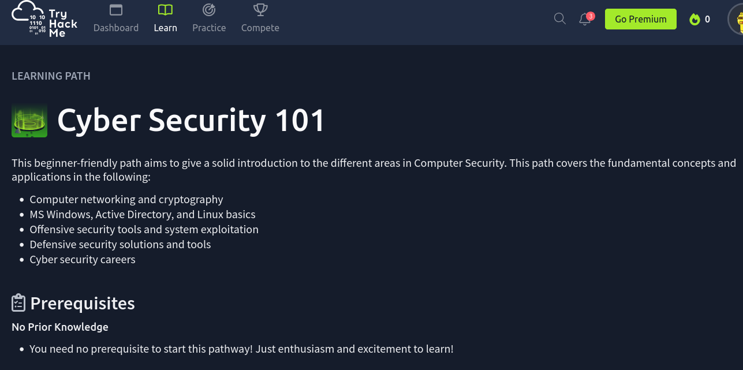Select the Learn text label

click(x=165, y=28)
